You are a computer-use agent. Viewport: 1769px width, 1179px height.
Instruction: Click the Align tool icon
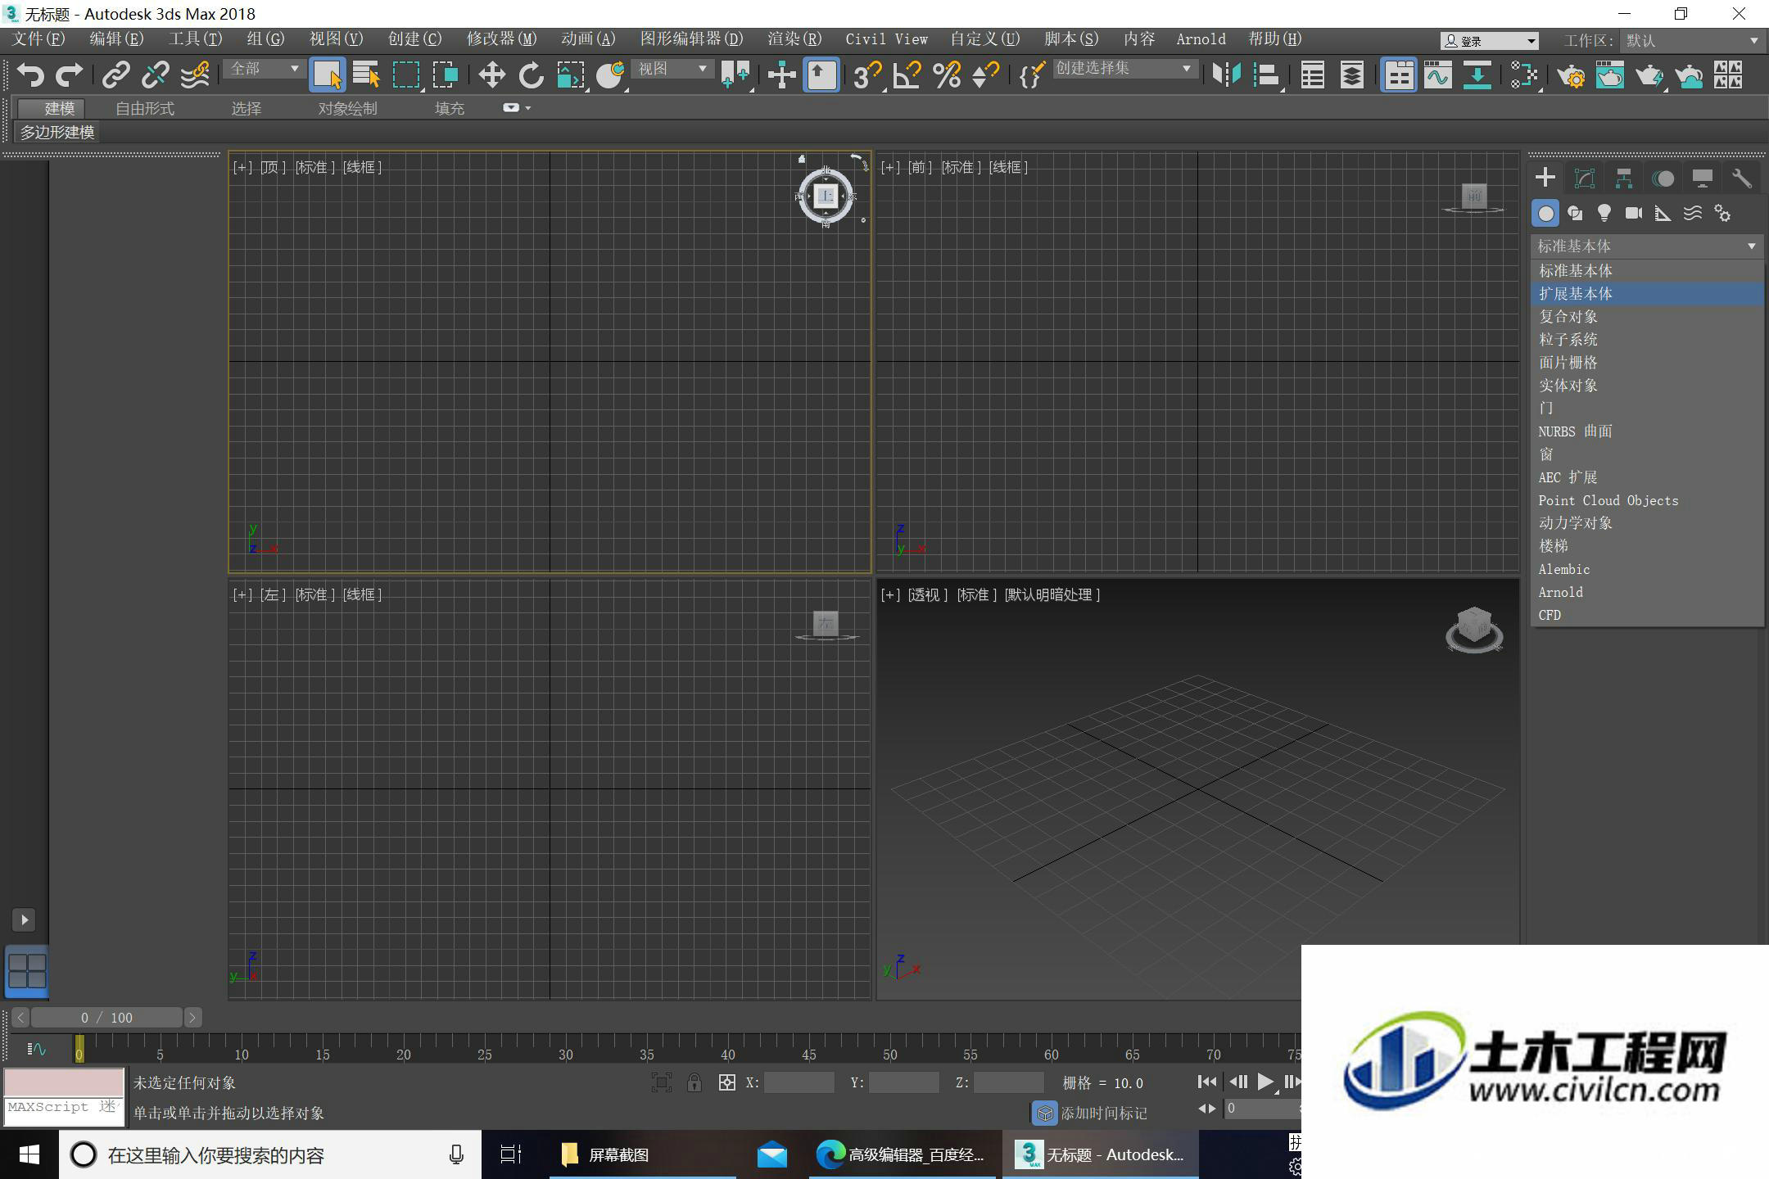(x=1266, y=75)
